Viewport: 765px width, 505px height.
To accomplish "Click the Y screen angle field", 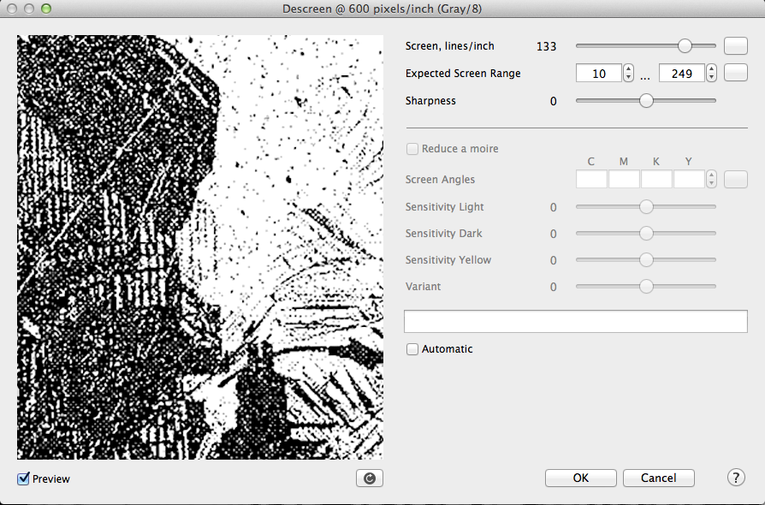I will tap(689, 179).
